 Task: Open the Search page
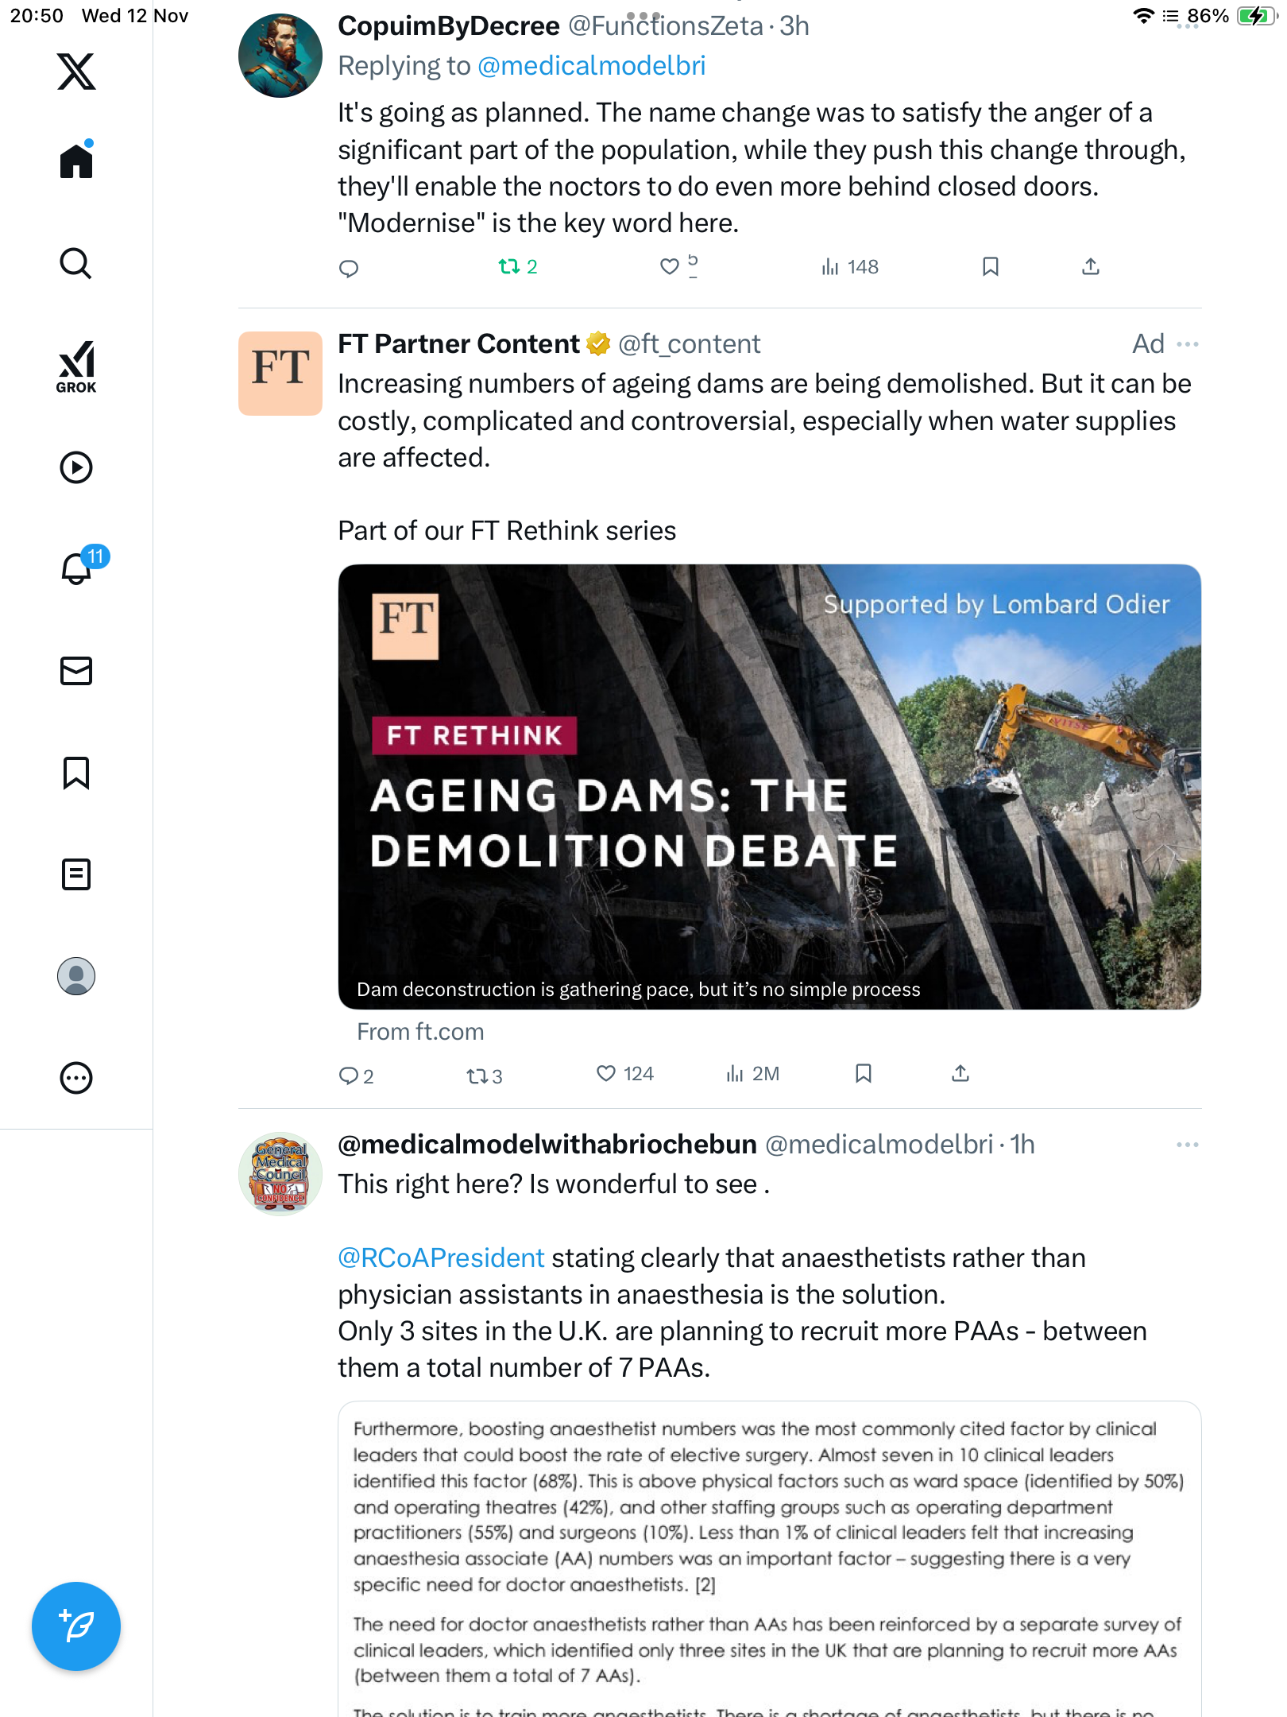pyautogui.click(x=76, y=264)
